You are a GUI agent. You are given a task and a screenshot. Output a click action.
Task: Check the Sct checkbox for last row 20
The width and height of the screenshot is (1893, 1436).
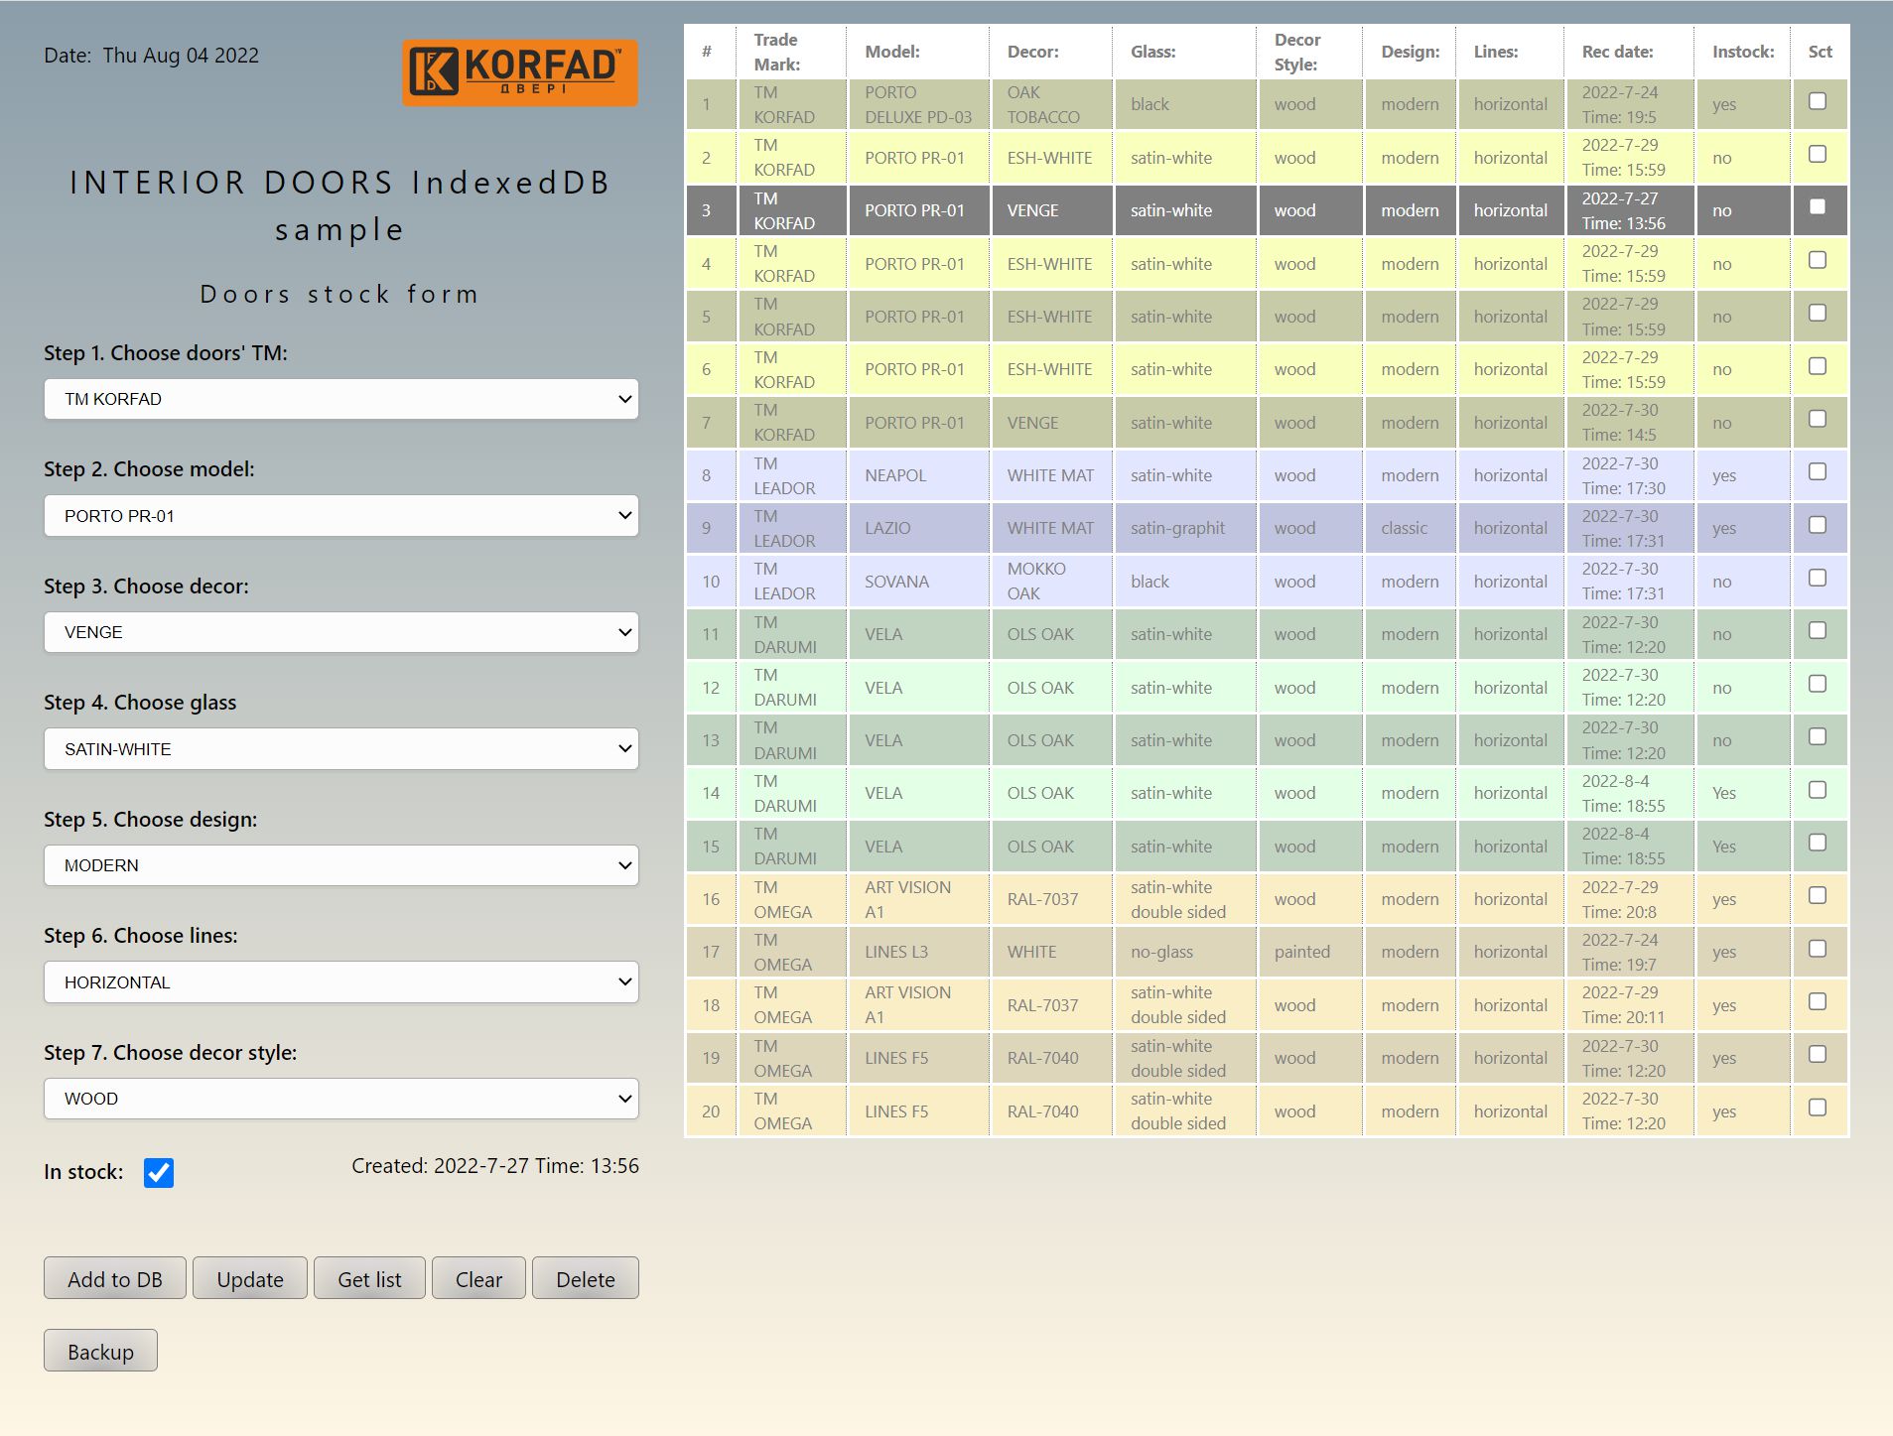click(1818, 1107)
